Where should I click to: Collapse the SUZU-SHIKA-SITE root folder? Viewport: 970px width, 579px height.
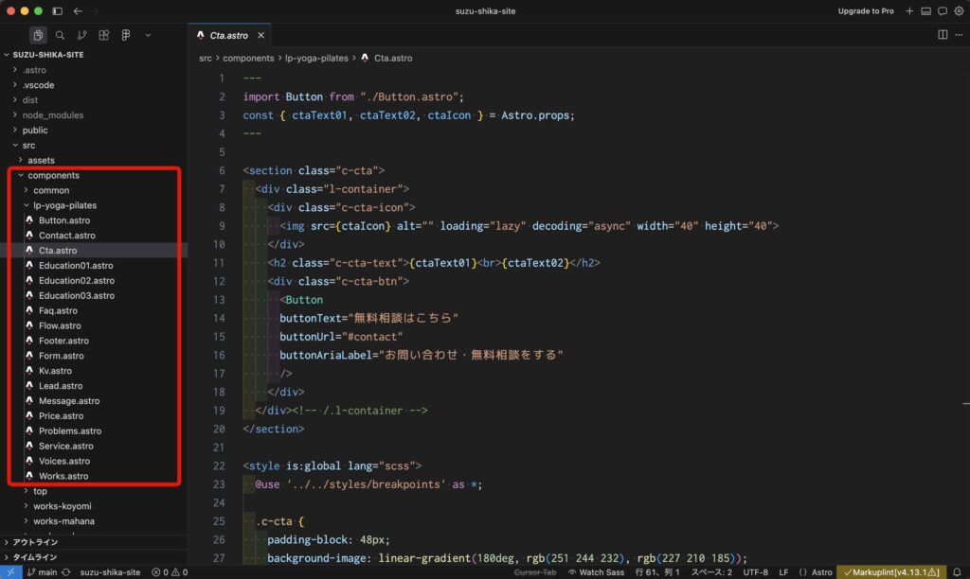pyautogui.click(x=47, y=54)
